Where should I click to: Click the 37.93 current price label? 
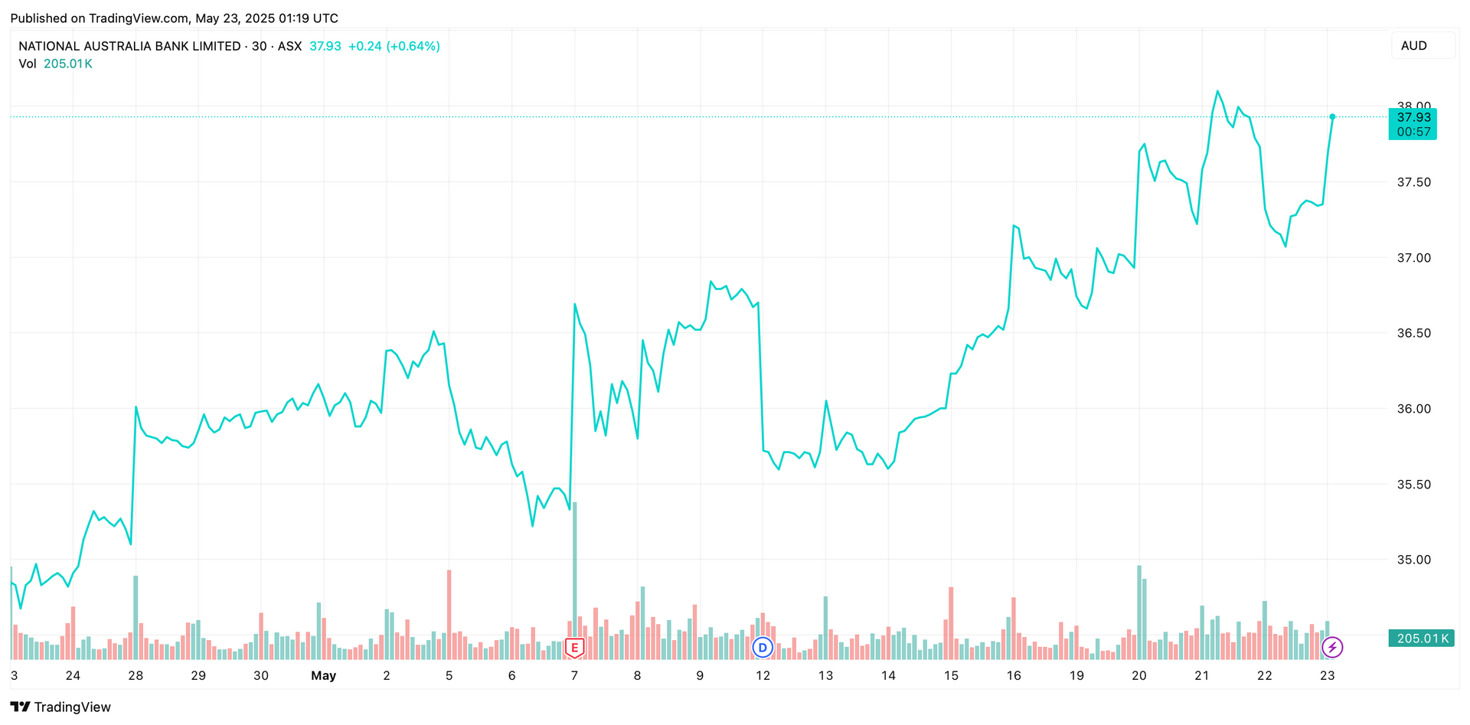click(x=1413, y=117)
